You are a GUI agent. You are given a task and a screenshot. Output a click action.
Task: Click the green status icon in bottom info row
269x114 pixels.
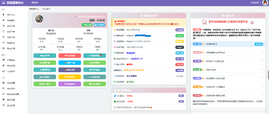click(115, 82)
